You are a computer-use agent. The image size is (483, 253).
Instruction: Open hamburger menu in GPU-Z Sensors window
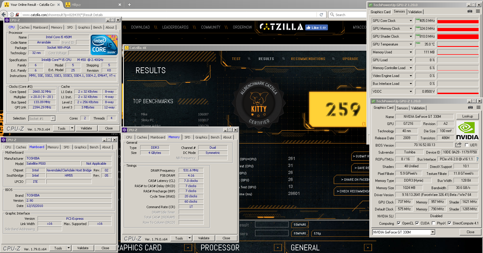478,11
